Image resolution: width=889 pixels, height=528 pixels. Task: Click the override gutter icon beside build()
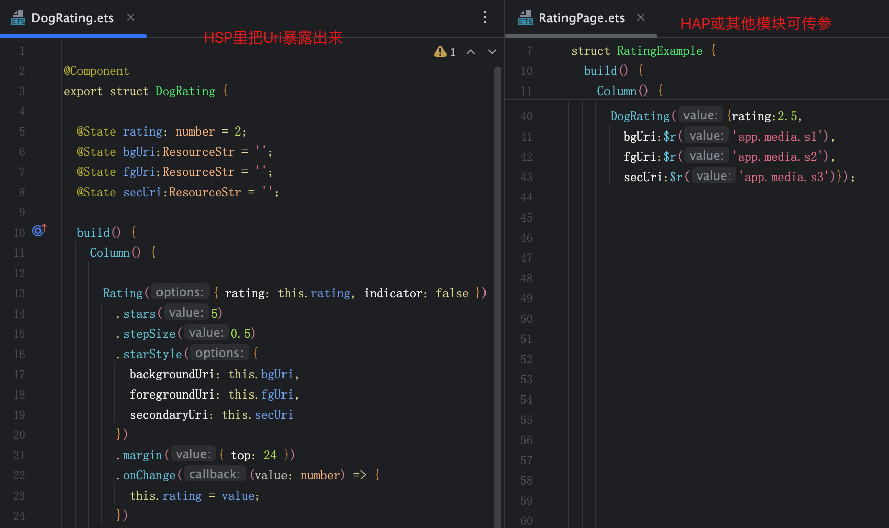pyautogui.click(x=39, y=230)
